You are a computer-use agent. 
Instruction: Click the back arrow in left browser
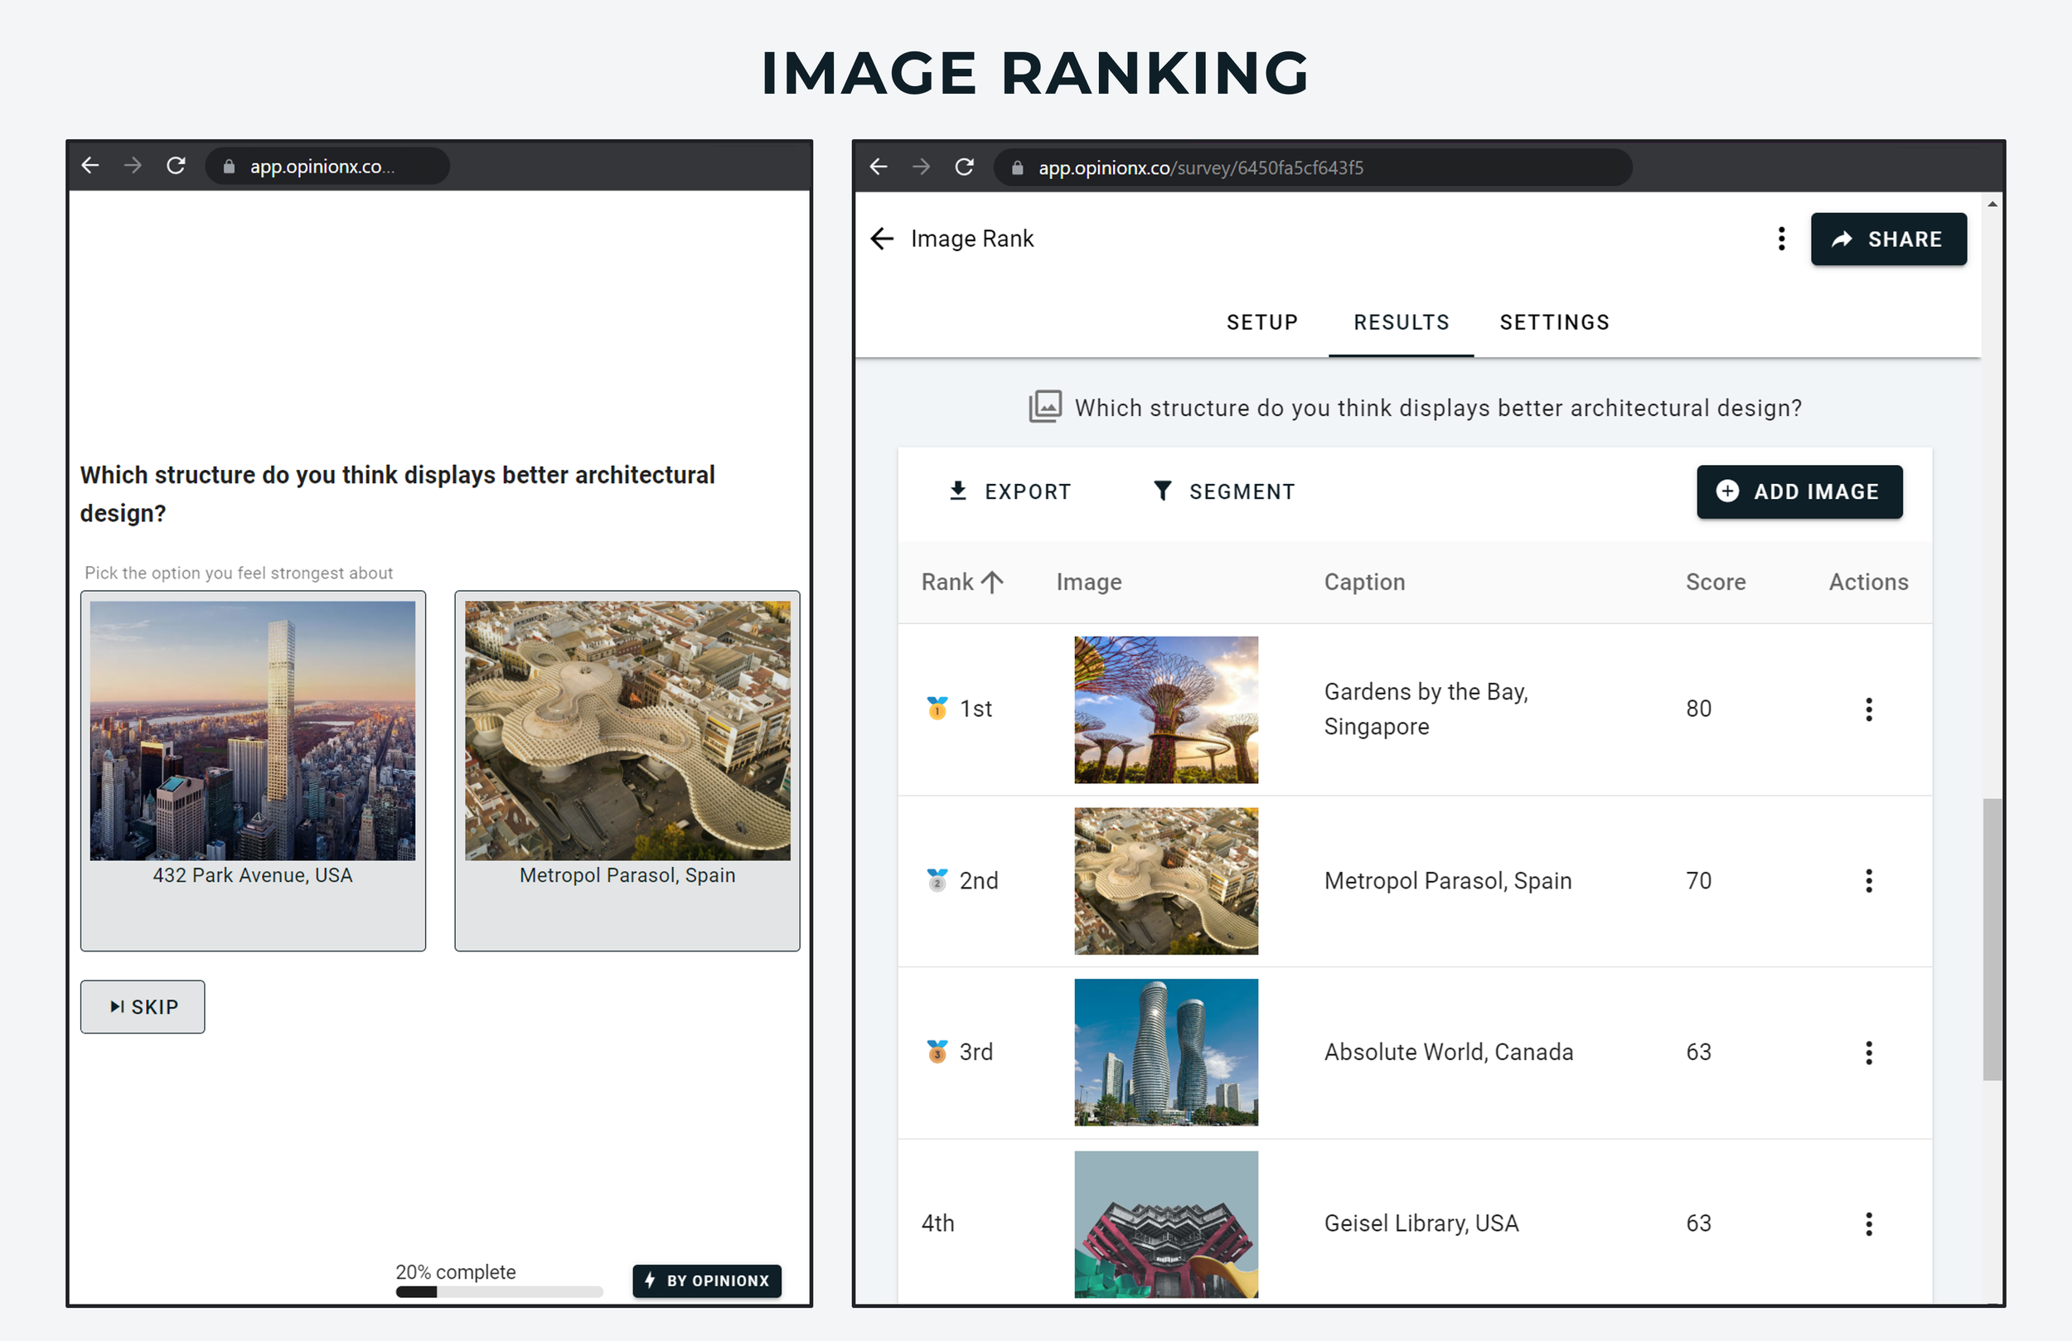click(90, 166)
